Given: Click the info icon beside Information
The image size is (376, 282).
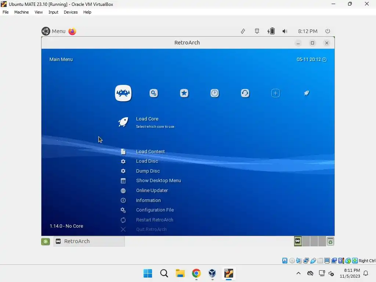Looking at the screenshot, I should [x=123, y=200].
